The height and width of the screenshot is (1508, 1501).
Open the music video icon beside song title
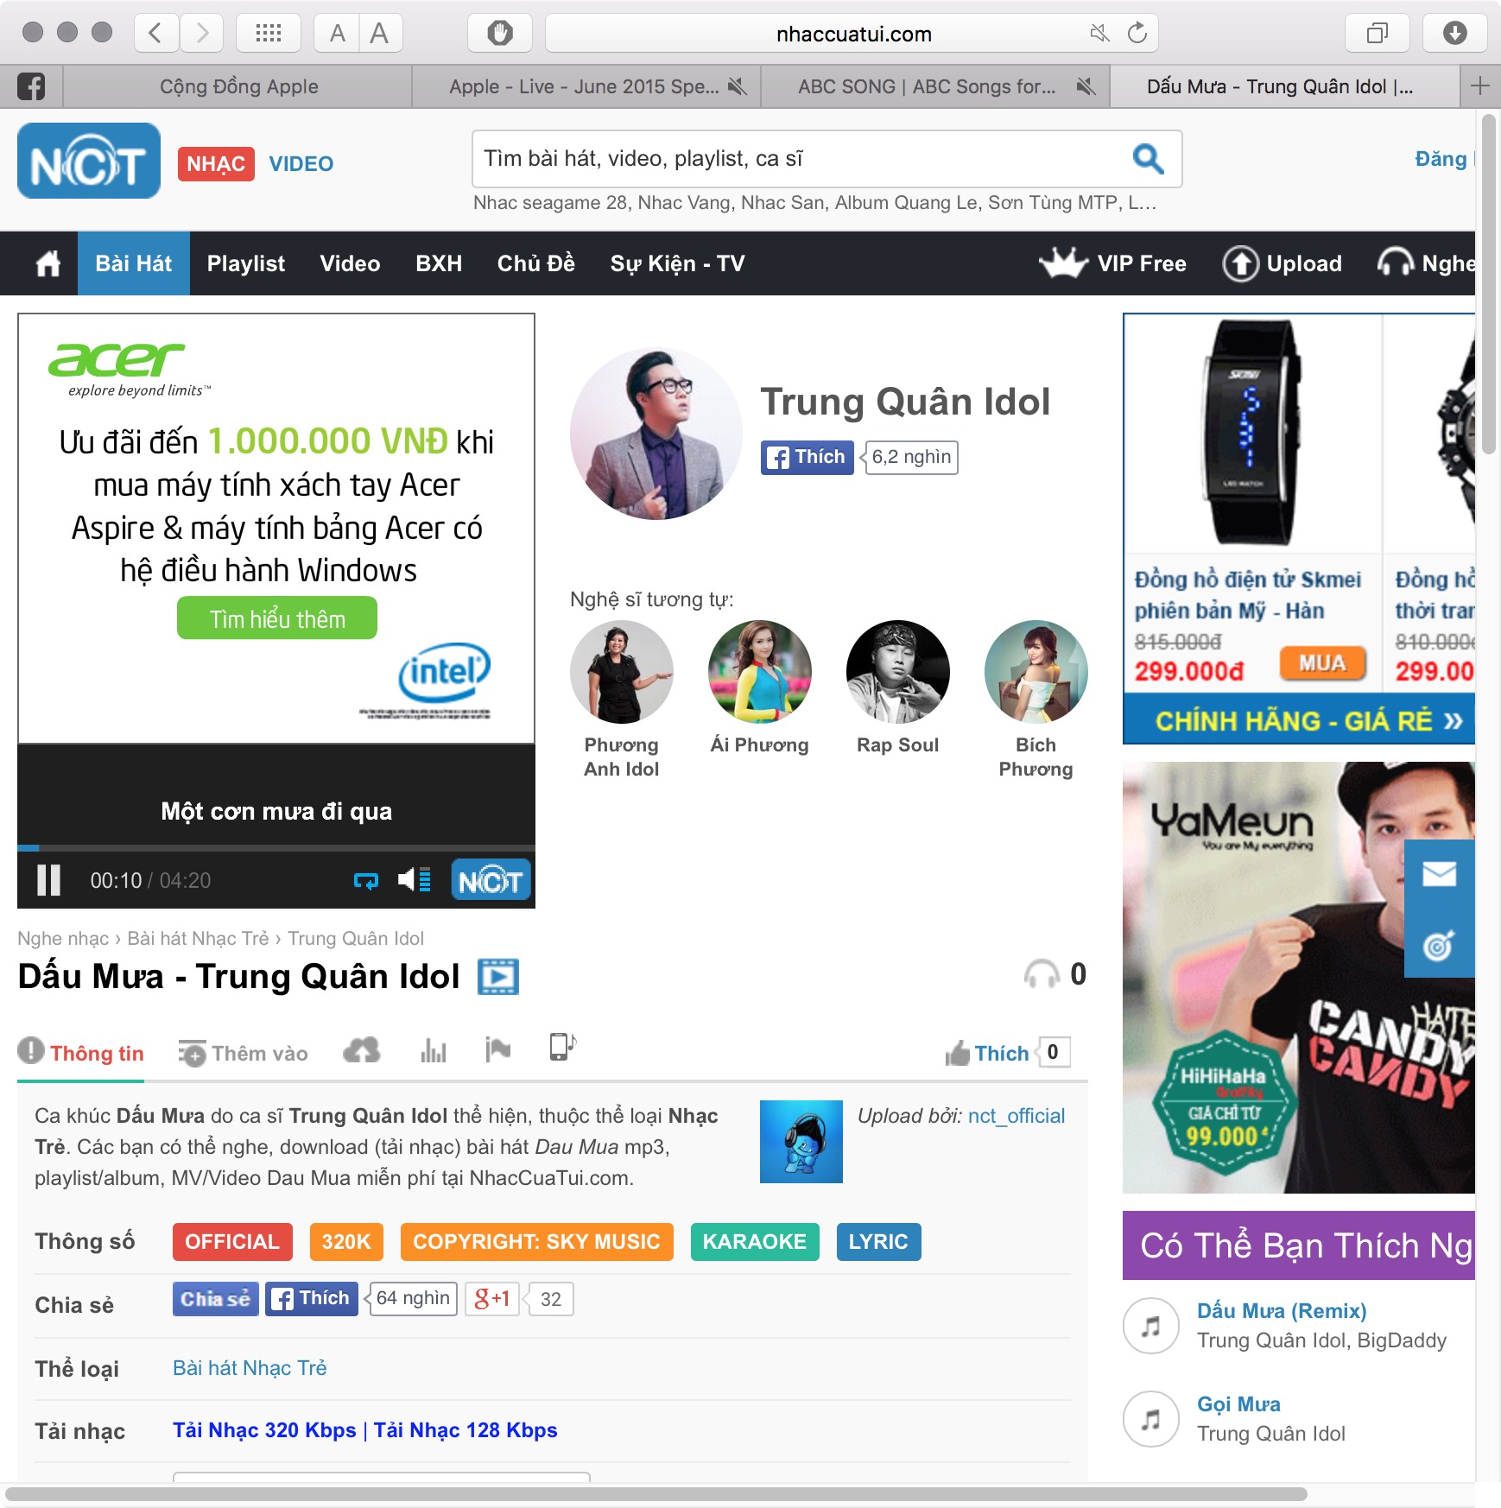497,977
